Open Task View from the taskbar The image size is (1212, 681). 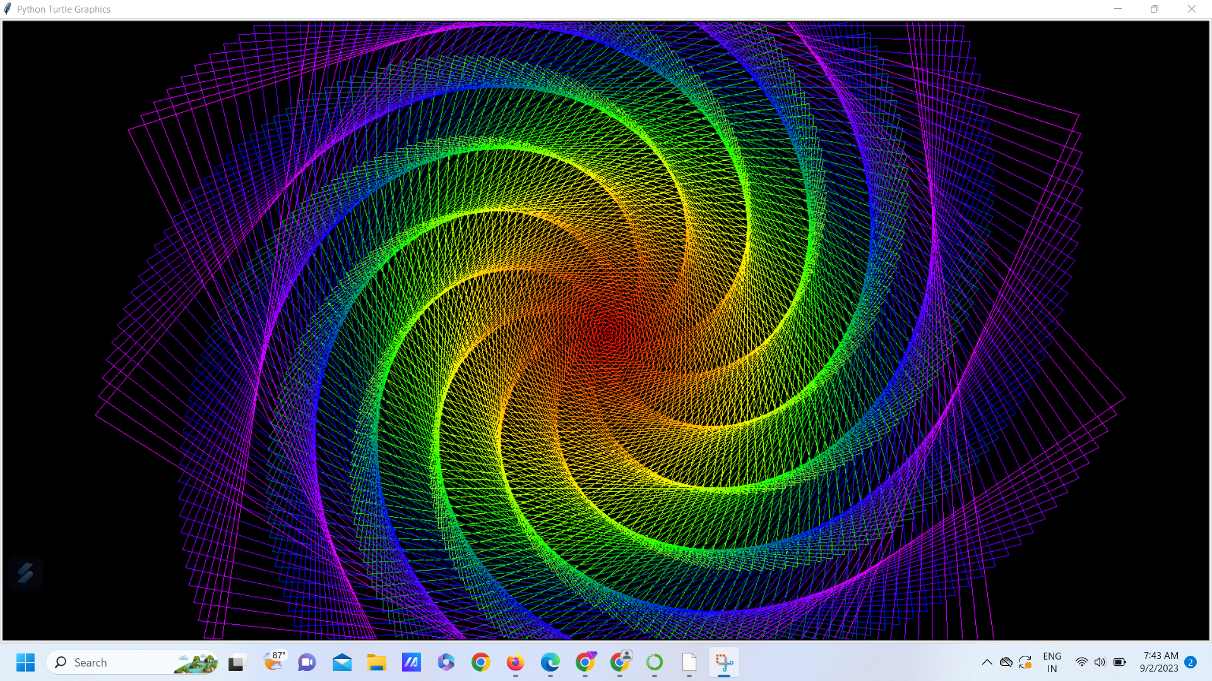coord(237,662)
